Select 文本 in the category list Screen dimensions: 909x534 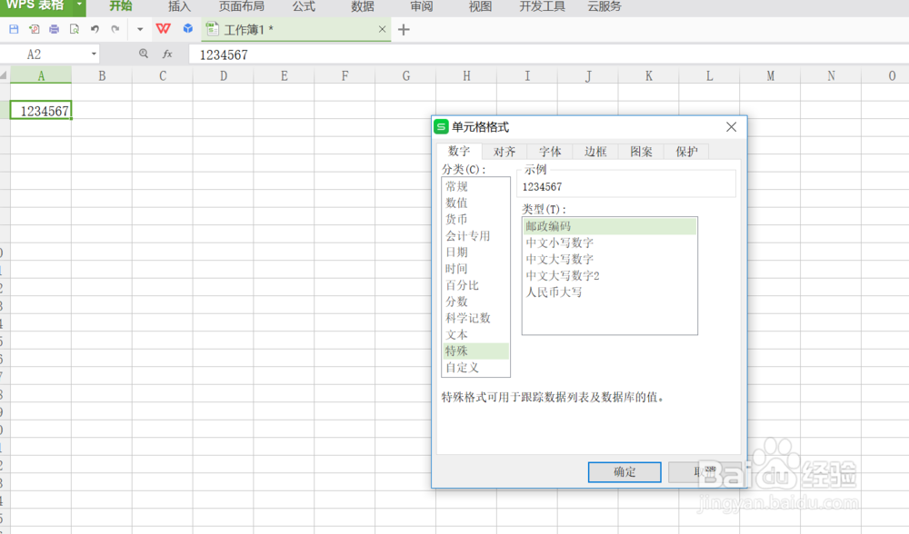475,334
